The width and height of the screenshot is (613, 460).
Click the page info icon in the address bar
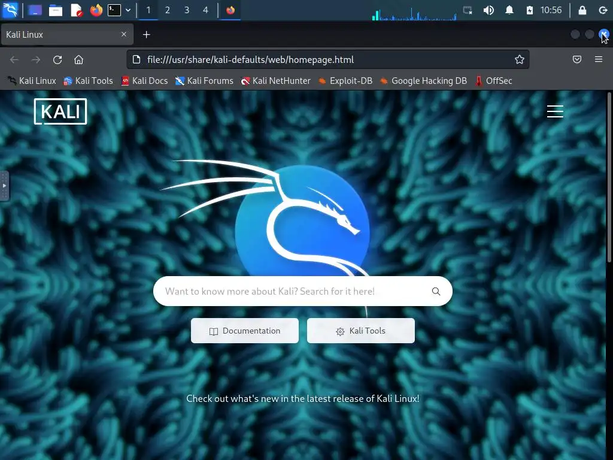point(136,59)
